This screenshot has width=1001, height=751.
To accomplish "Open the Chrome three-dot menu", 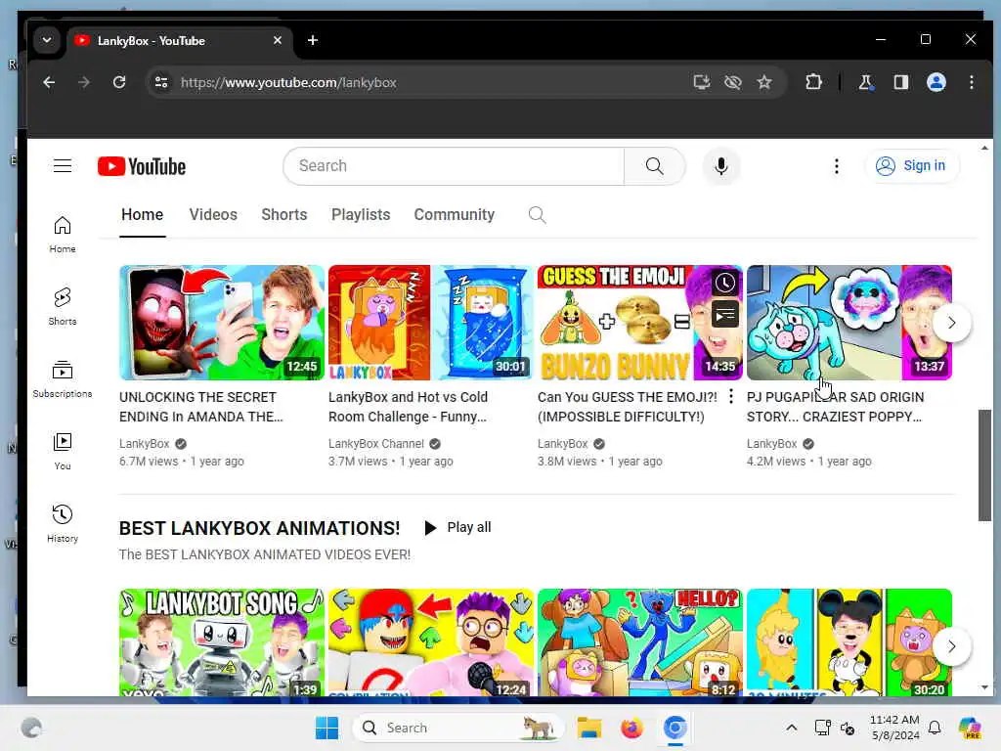I will (971, 82).
